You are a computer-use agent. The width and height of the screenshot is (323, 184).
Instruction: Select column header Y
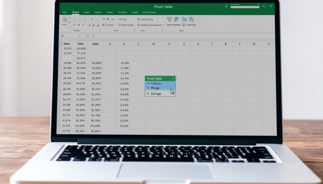[x=239, y=44]
